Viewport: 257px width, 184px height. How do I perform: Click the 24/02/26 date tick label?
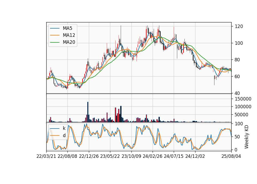[x=152, y=156]
